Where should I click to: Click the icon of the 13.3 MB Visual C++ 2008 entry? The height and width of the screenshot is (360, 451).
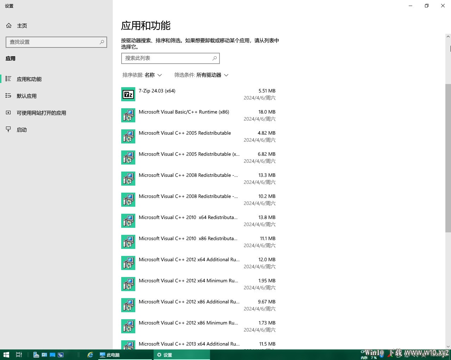[x=128, y=179]
